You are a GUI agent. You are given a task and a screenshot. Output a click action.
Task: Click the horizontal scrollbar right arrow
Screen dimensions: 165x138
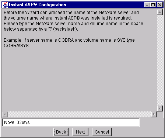pyautogui.click(x=154, y=114)
